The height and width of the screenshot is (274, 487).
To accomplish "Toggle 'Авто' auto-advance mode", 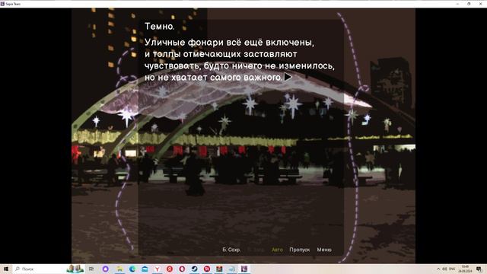I will 277,250.
